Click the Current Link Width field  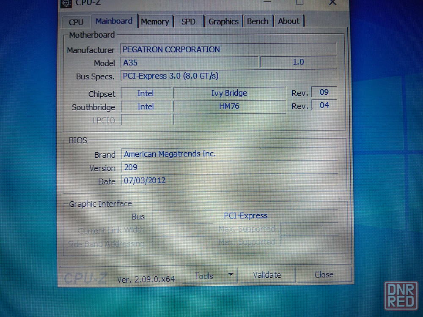(x=182, y=230)
